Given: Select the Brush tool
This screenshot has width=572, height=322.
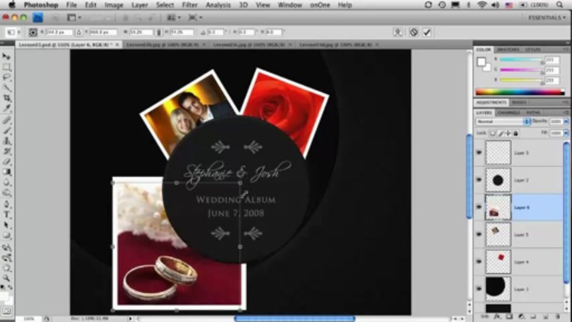Looking at the screenshot, I should coord(7,131).
